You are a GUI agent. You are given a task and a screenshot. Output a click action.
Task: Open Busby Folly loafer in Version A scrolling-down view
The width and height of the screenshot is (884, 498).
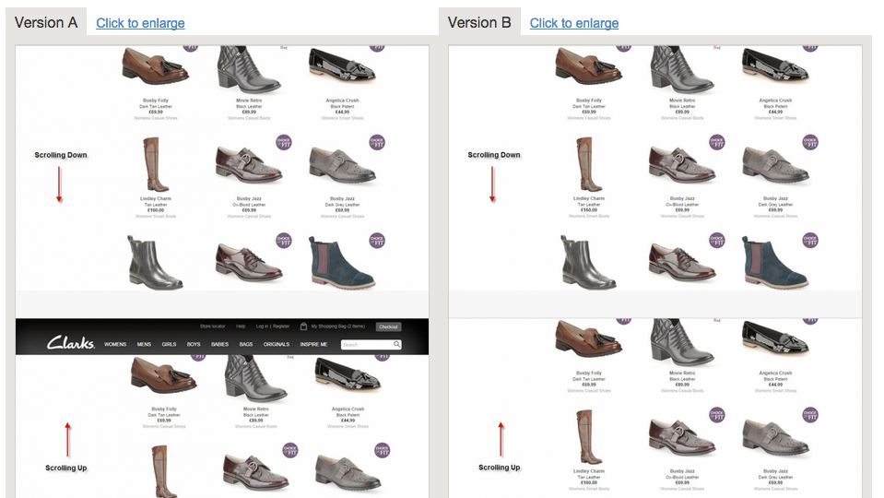156,66
